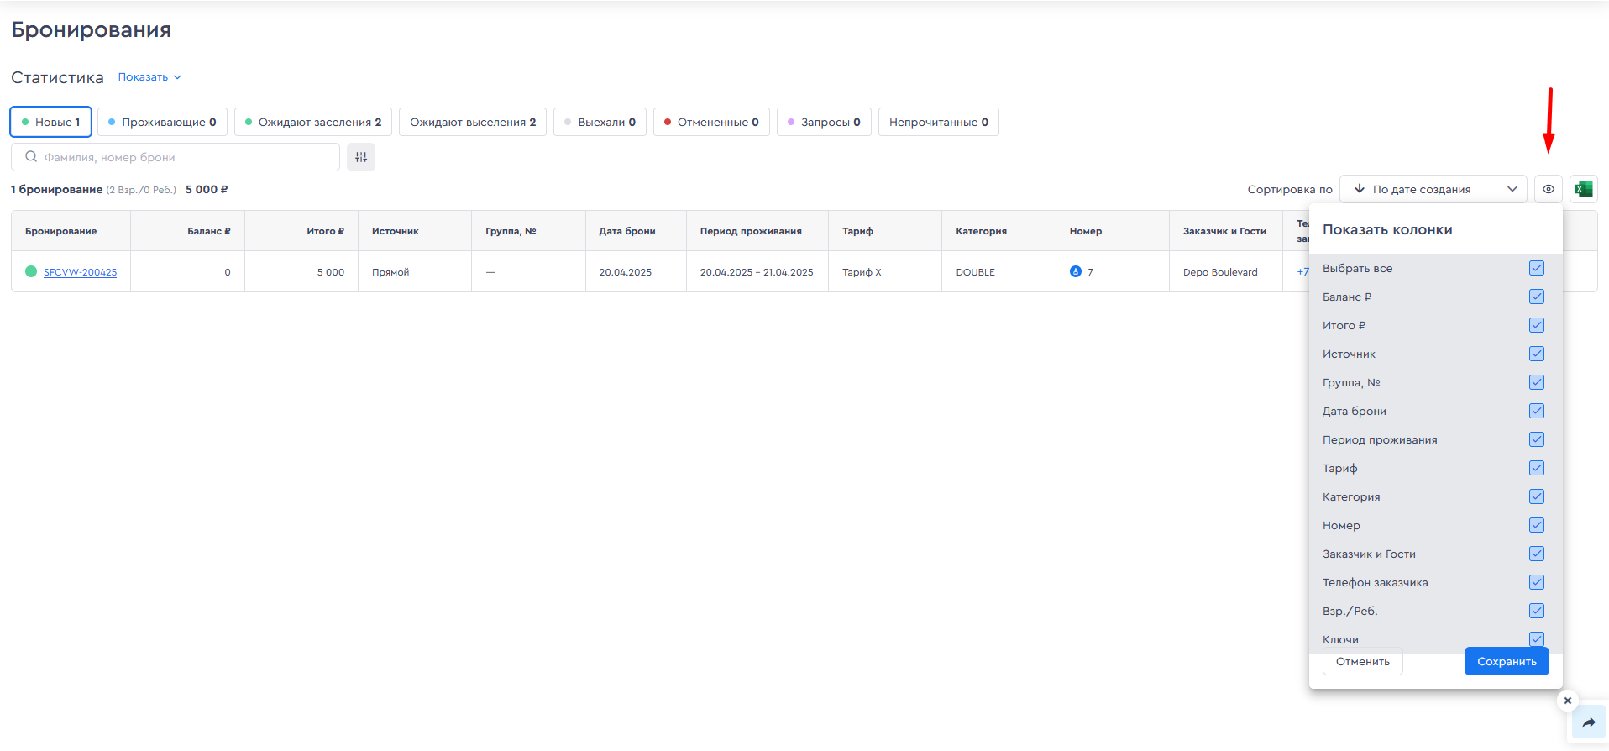Click the 'Сохранить' button
Image resolution: width=1609 pixels, height=751 pixels.
tap(1507, 661)
